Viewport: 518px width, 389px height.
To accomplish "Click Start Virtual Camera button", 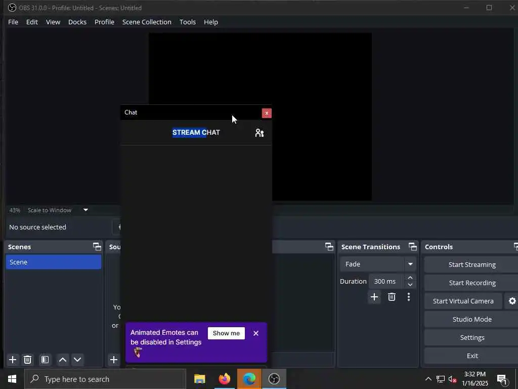I will (463, 301).
